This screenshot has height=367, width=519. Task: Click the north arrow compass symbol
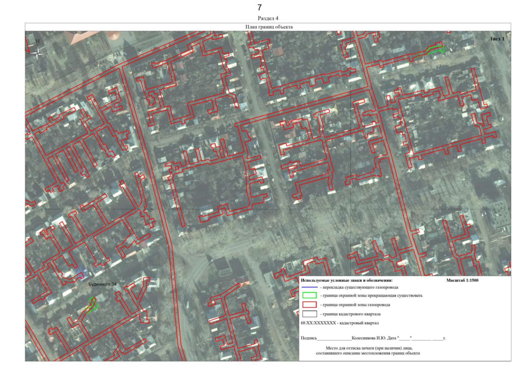coord(38,53)
